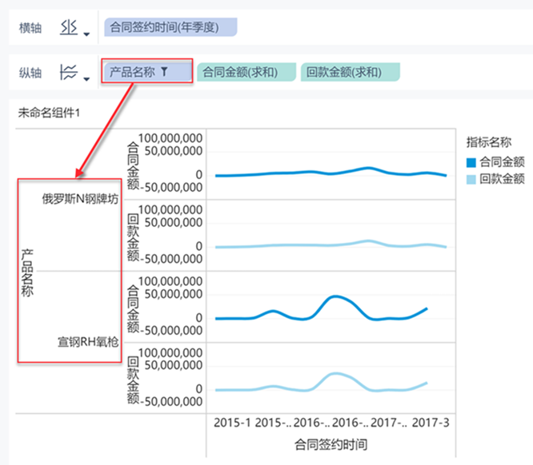Select the 合同签约时间(年季度) field pill
The height and width of the screenshot is (465, 533).
tap(170, 27)
